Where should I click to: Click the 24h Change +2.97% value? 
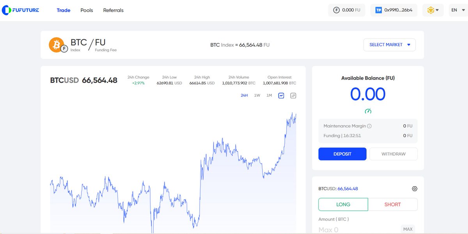tap(138, 83)
